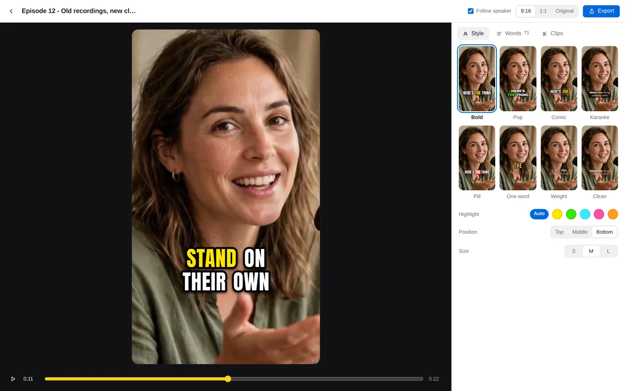Open the Style tab
Viewport: 625px width, 391px height.
[x=473, y=33]
